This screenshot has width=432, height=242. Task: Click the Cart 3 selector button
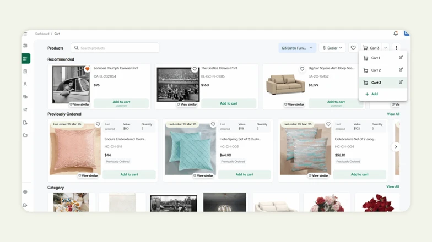pos(371,48)
